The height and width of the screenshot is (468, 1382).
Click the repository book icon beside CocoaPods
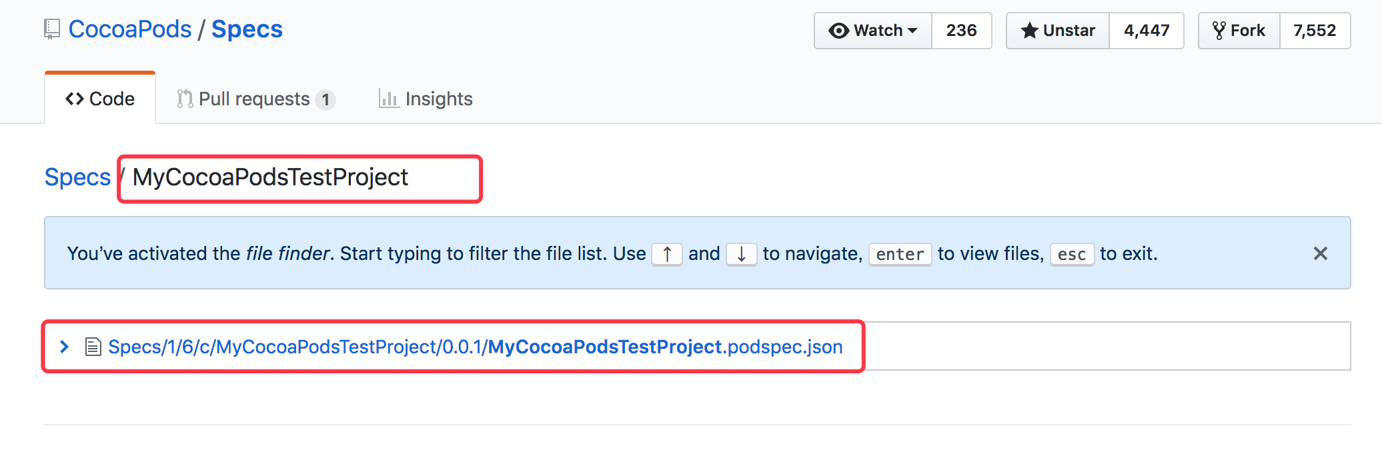(51, 29)
